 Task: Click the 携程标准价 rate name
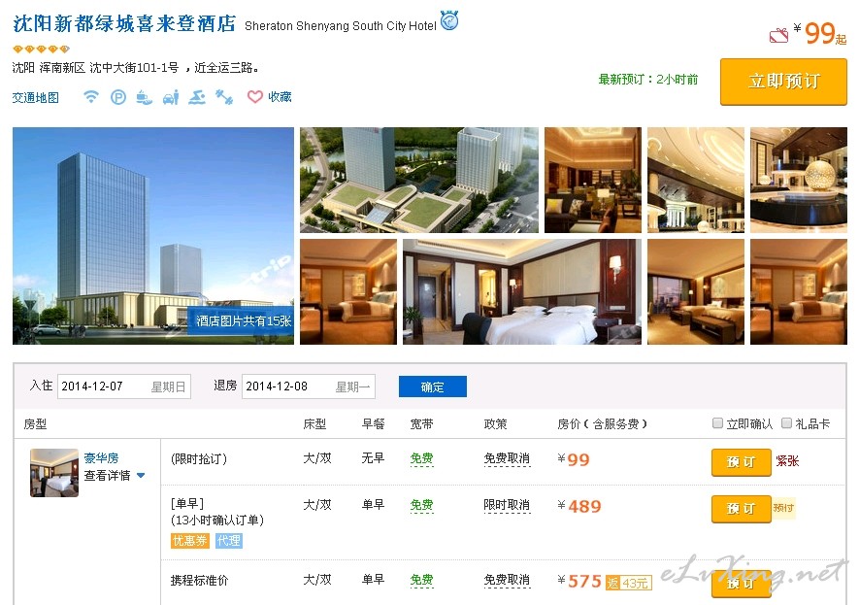[x=199, y=580]
